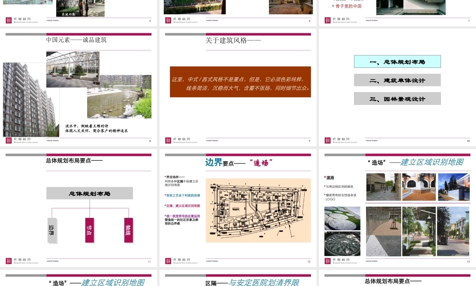Viewport: 476px width, 286px height.
Task: Click the 世联顾问 logo on slide 10
Action: (x=341, y=141)
